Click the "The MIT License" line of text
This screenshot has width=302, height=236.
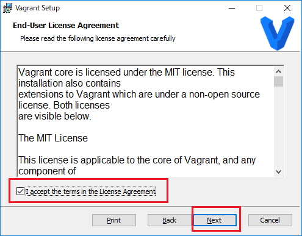point(53,138)
